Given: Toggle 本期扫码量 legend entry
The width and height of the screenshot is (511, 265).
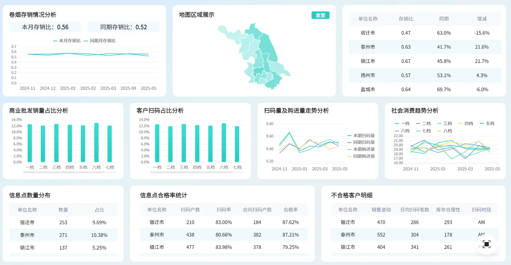Looking at the screenshot, I should point(361,135).
